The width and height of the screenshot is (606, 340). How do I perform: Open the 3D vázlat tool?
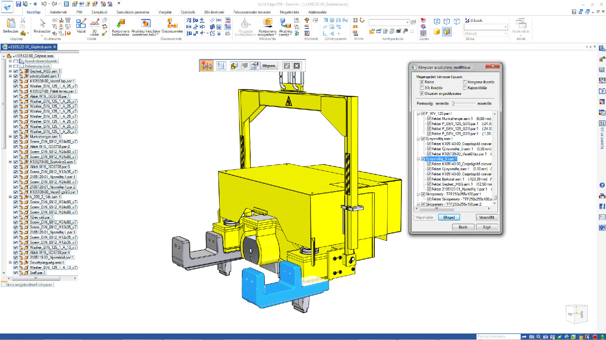point(95,22)
